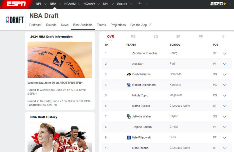The width and height of the screenshot is (234, 152).
Task: Open the Soccer dropdown menu
Action: click(124, 4)
